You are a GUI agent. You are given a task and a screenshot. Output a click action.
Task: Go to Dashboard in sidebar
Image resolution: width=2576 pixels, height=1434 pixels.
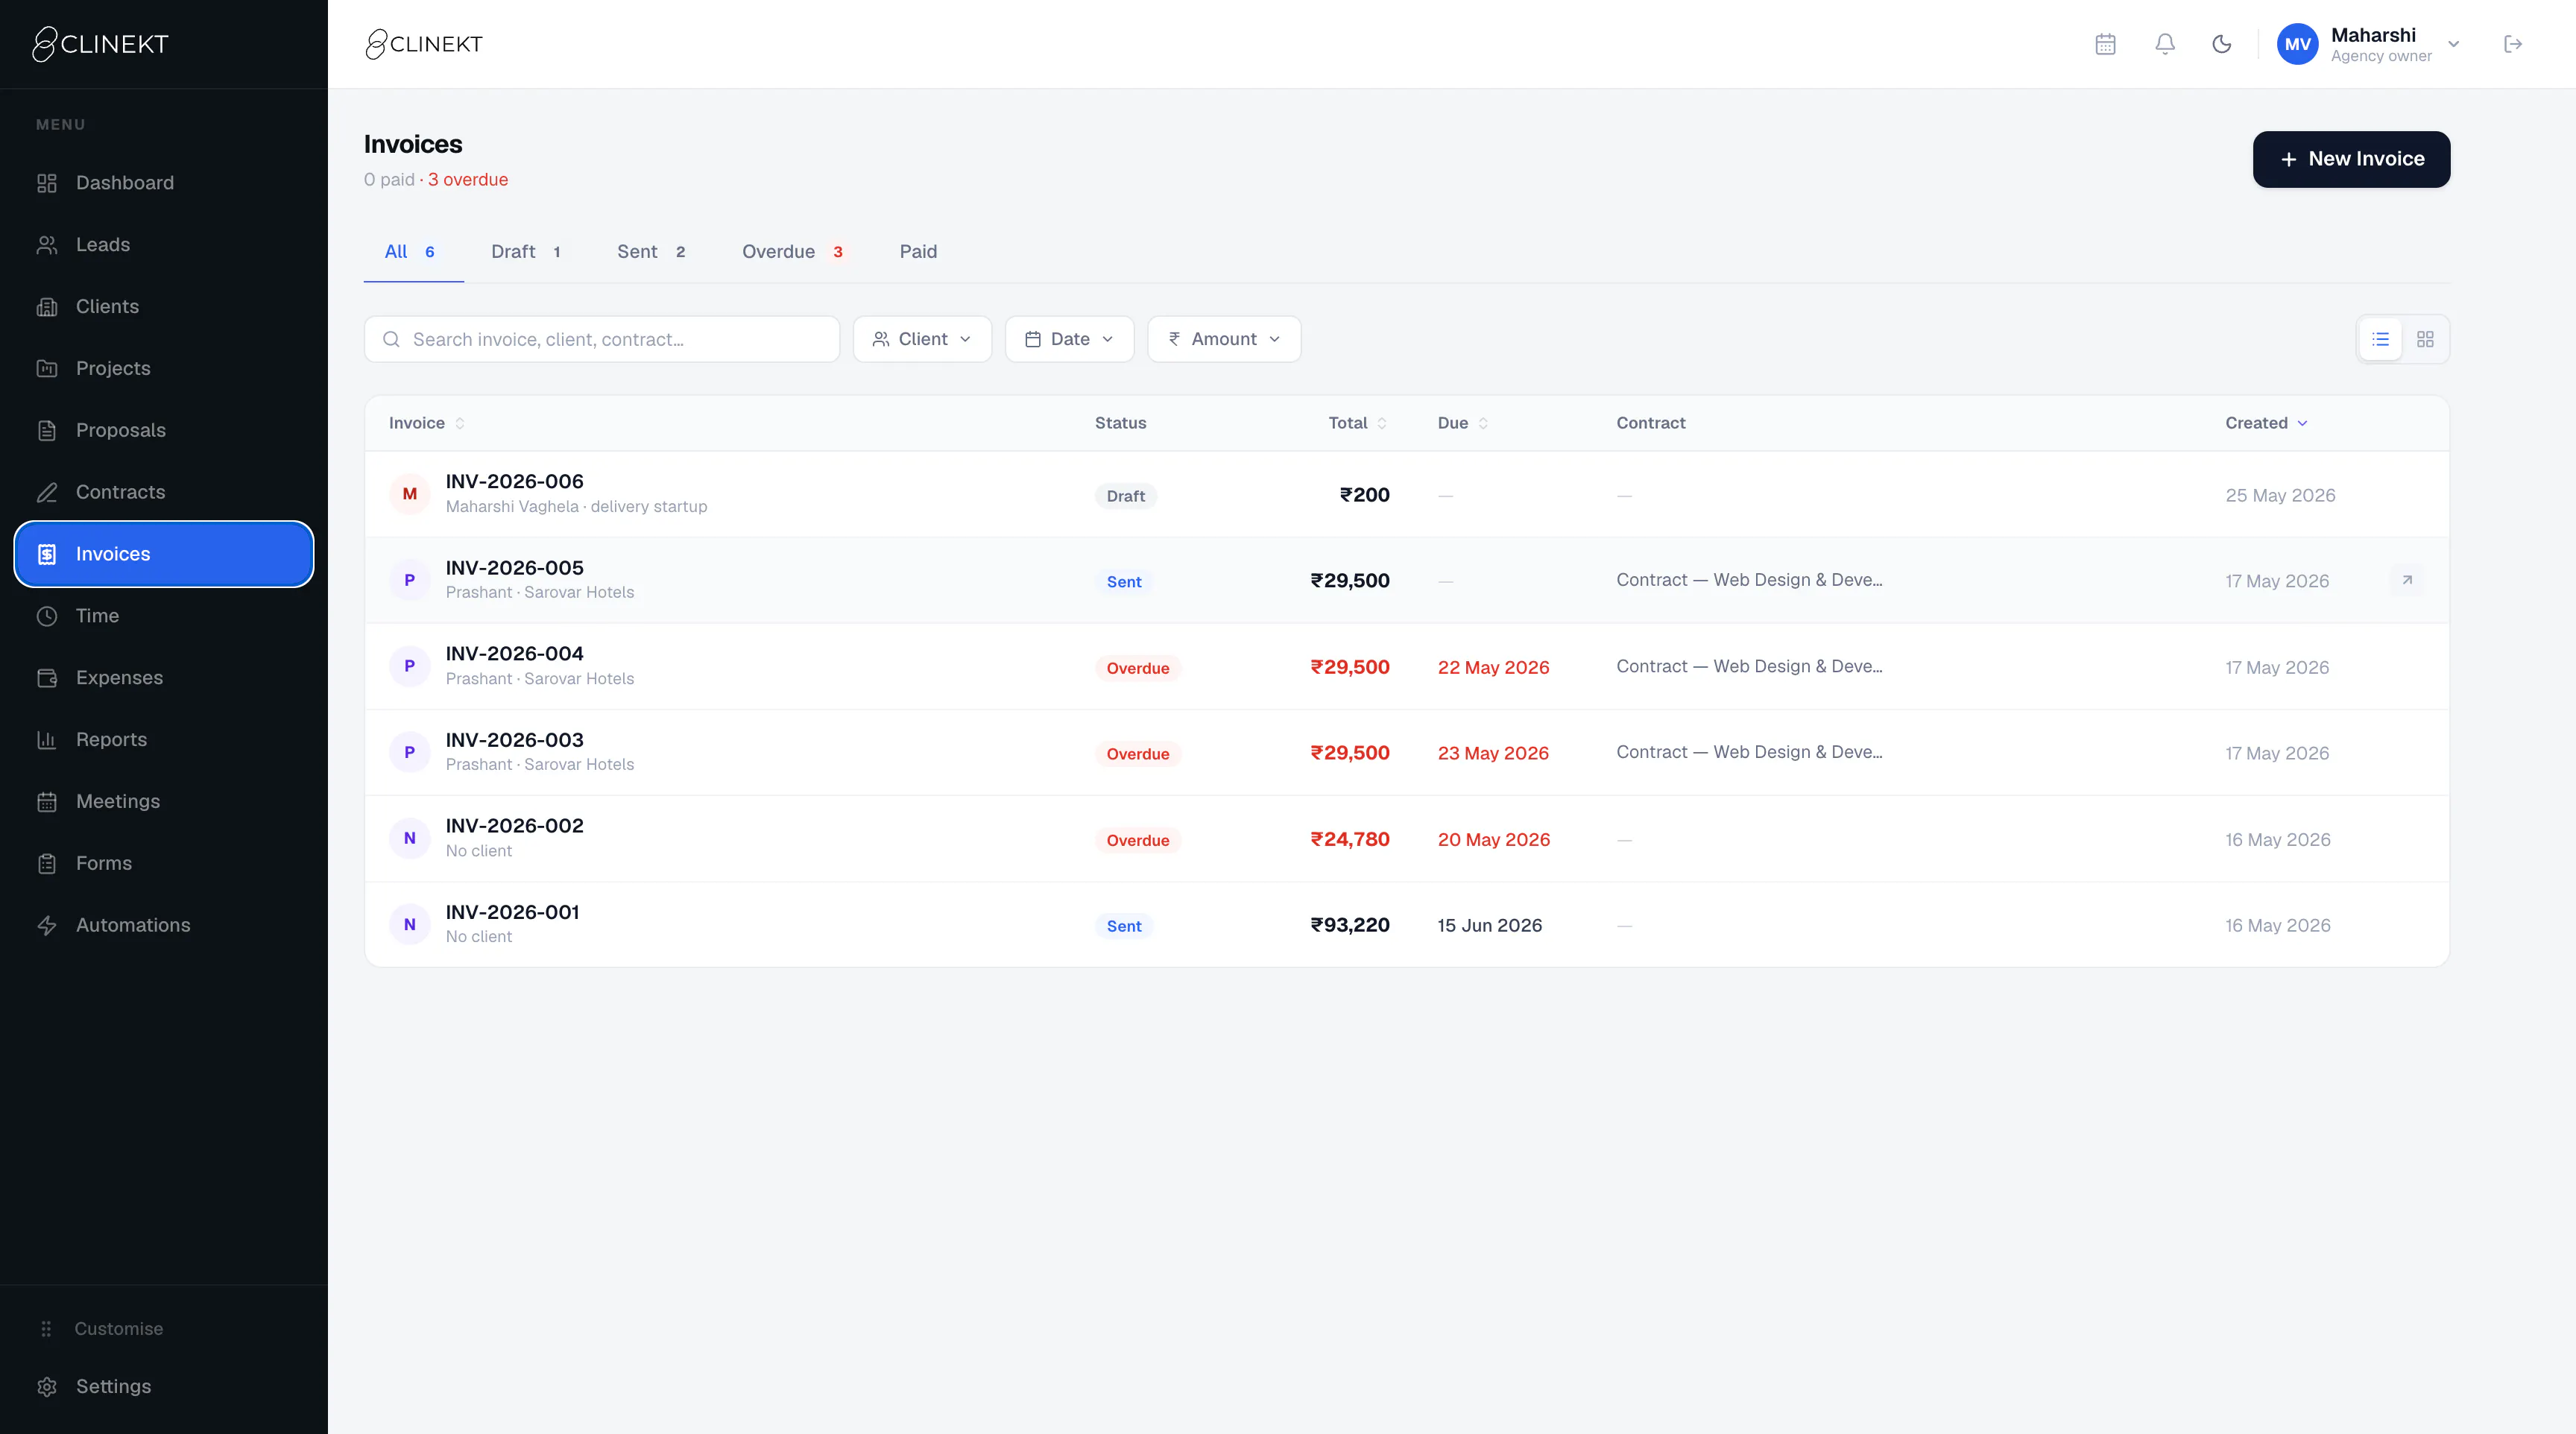pyautogui.click(x=164, y=183)
